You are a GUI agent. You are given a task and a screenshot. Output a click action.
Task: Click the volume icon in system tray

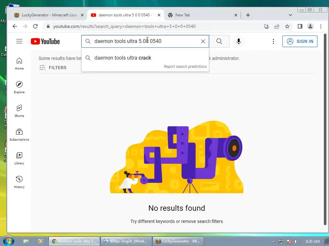click(297, 242)
